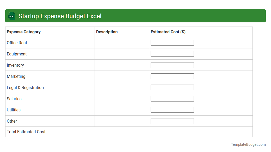
Task: Click the Startup Expense Budget Excel title
Action: (60, 16)
